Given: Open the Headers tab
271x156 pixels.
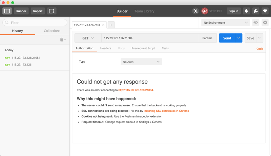Looking at the screenshot, I should (106, 48).
